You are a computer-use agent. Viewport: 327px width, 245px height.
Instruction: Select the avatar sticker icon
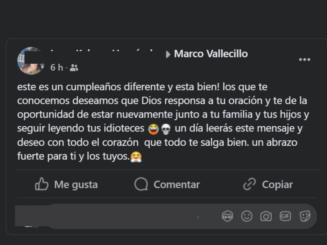pyautogui.click(x=228, y=217)
